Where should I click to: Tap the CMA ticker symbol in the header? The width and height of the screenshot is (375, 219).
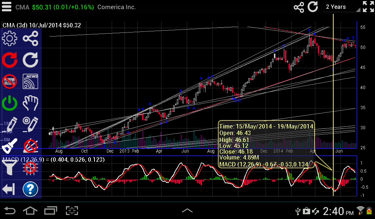pyautogui.click(x=22, y=7)
